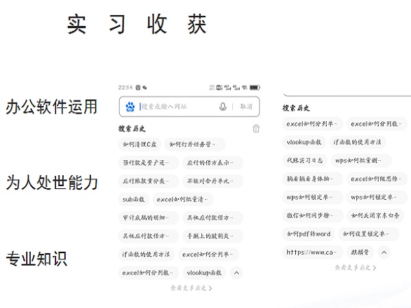Select the 应付账款重分类 history chip
Viewport: 411px width, 308px height.
coord(149,181)
